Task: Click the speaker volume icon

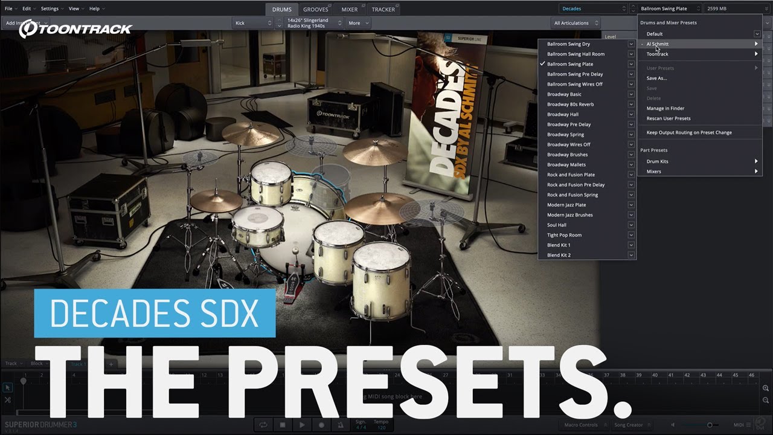Action: coord(673,425)
